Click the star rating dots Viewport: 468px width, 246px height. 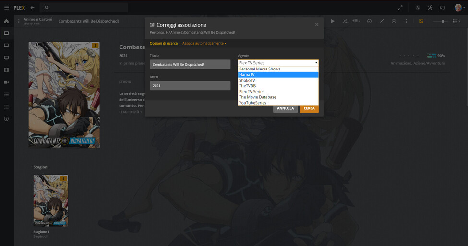[x=409, y=56]
